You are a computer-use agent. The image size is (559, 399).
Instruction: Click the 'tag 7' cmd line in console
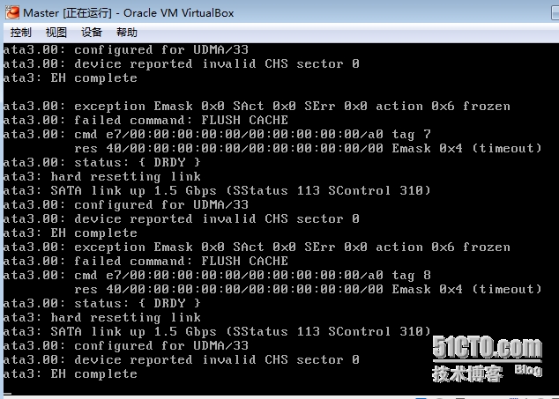point(217,134)
